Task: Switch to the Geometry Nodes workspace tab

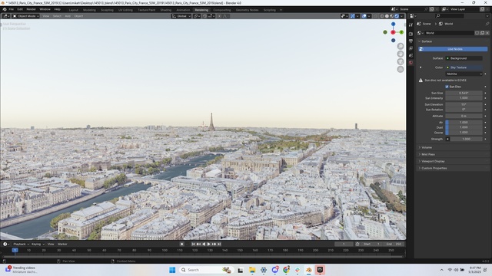Action: pyautogui.click(x=248, y=10)
